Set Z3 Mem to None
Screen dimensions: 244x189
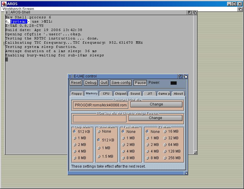(x=153, y=131)
